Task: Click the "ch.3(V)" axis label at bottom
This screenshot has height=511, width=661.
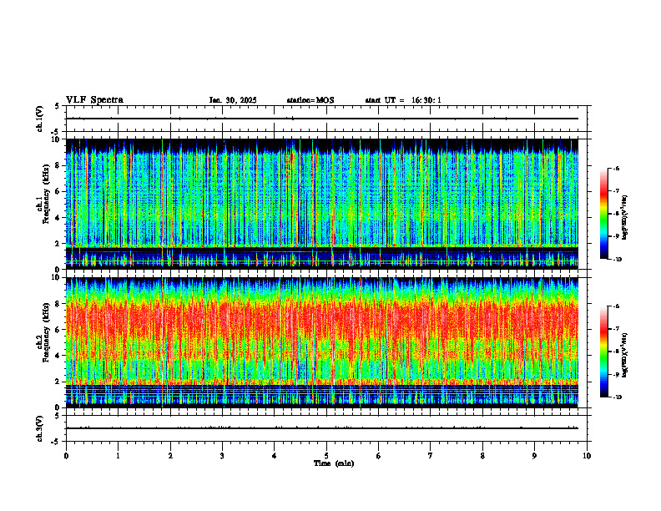Action: point(40,428)
